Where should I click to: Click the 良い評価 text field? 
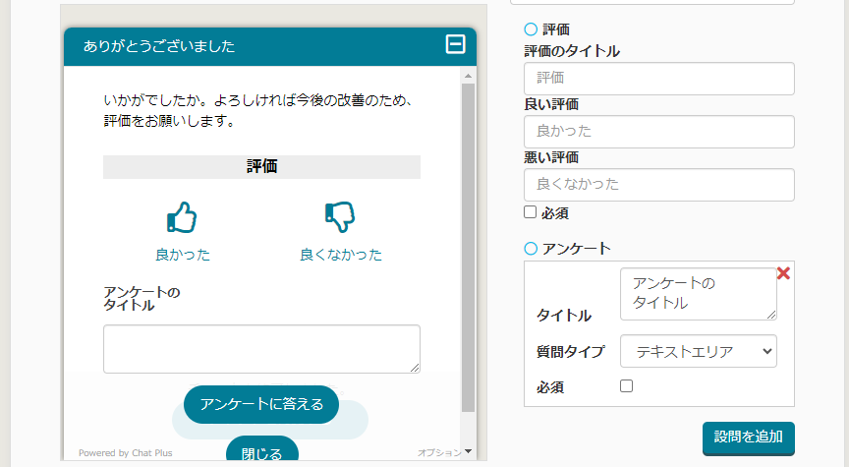pos(658,132)
